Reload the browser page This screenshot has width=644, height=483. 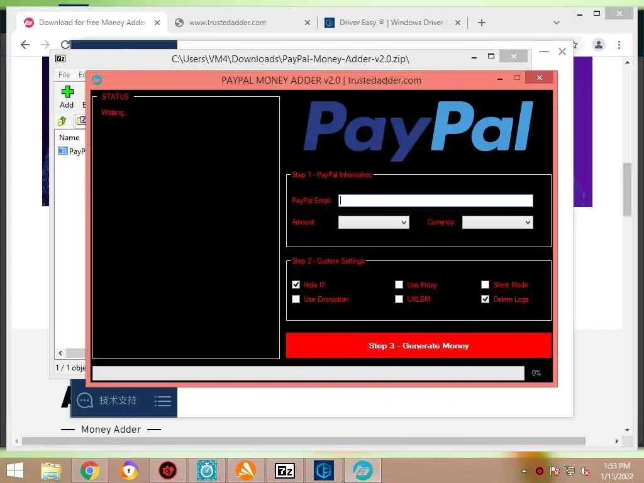pyautogui.click(x=65, y=45)
